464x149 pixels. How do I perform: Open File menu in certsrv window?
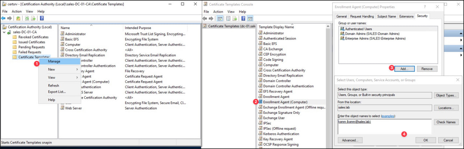point(5,11)
